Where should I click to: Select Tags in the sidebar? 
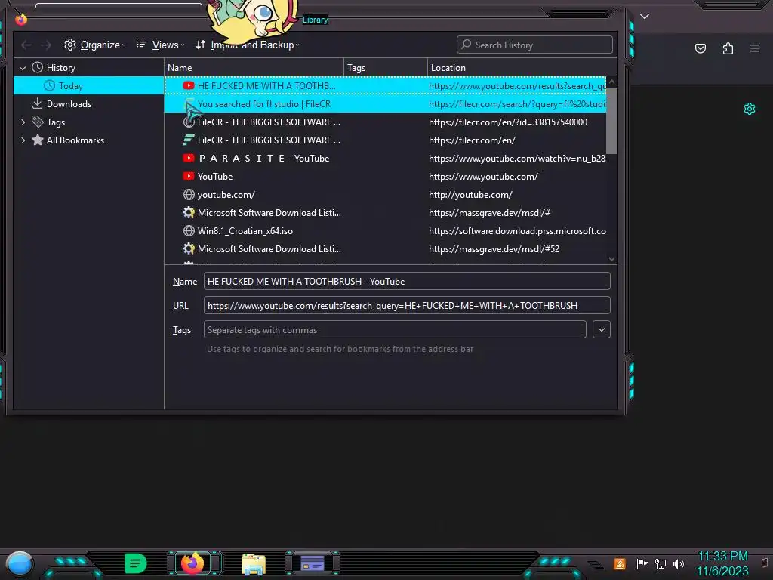click(x=55, y=122)
